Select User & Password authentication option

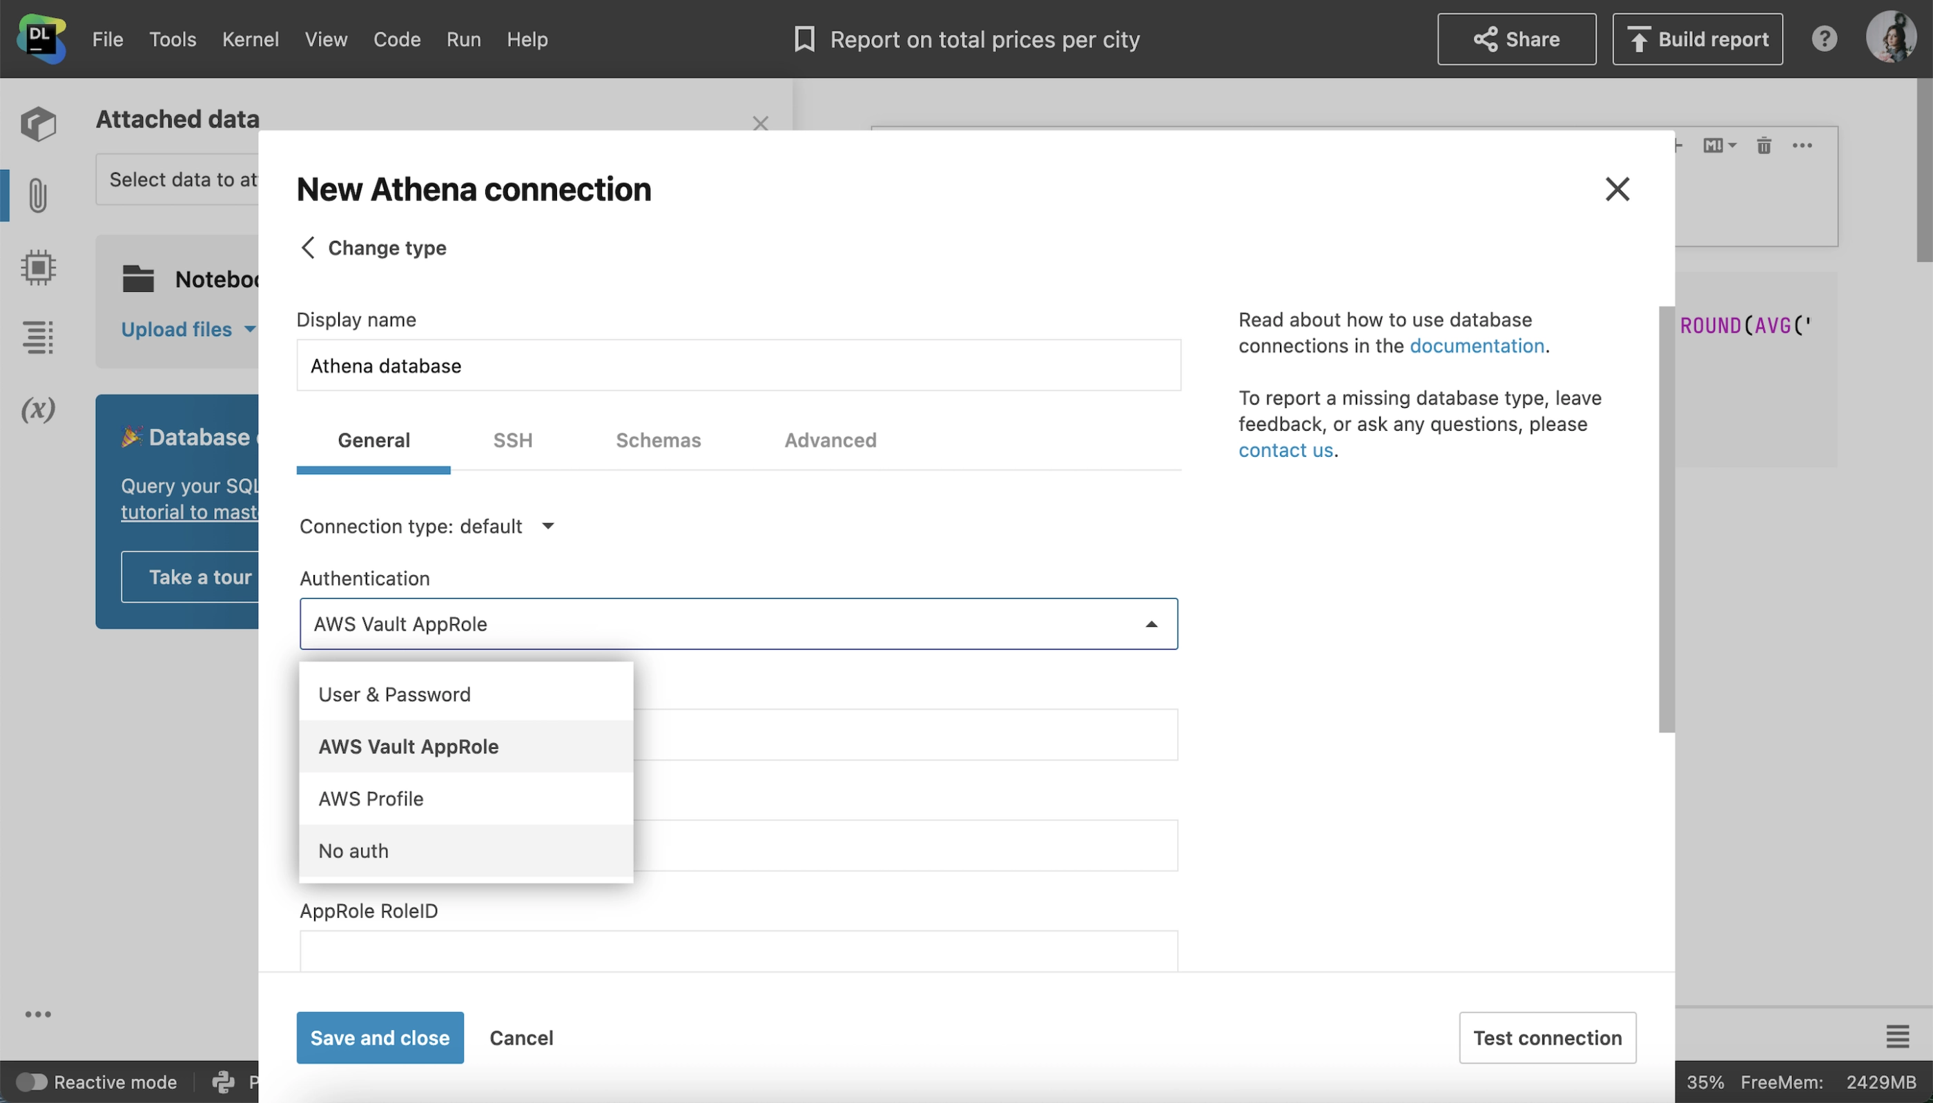[x=466, y=694]
